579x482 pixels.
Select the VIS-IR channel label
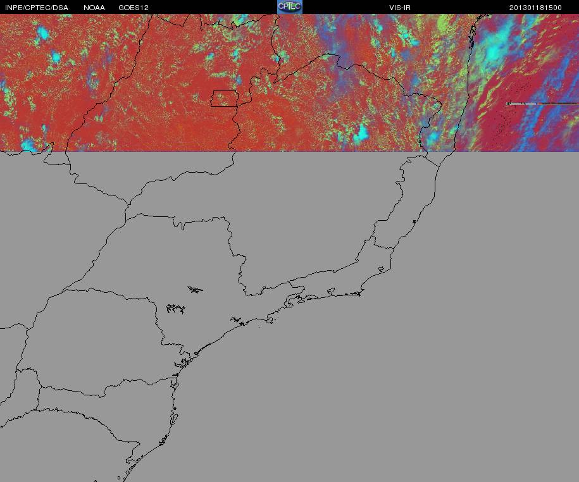[400, 8]
